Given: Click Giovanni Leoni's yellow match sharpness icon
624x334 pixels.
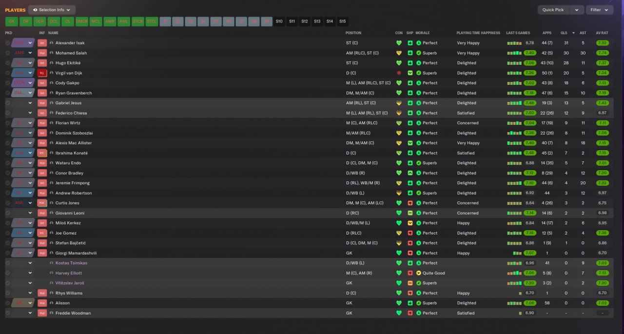Looking at the screenshot, I should 410,213.
